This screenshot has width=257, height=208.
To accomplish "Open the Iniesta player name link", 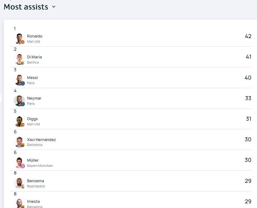I will [x=34, y=202].
